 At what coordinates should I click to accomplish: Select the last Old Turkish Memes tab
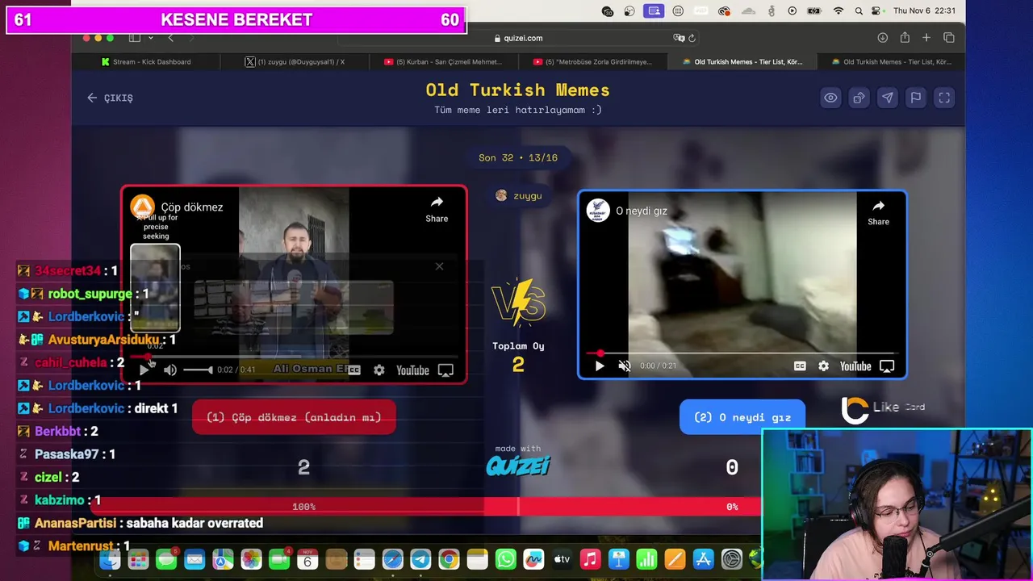[891, 62]
